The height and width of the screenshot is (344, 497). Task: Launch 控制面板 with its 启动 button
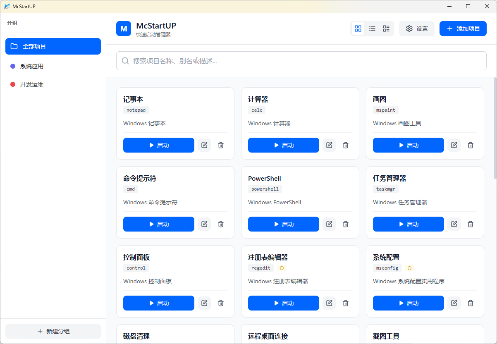[x=159, y=303]
